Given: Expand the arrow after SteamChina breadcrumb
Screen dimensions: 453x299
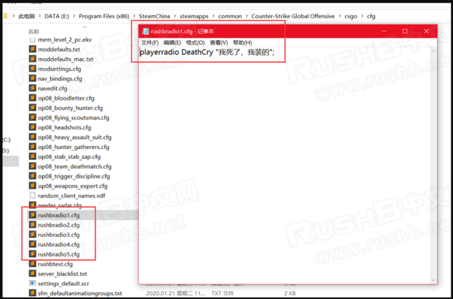Looking at the screenshot, I should pyautogui.click(x=175, y=16).
